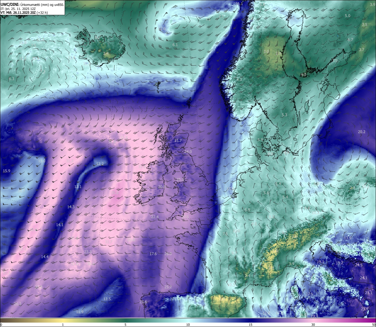Click the 50 tick on the color scale

pyautogui.click(x=374, y=325)
